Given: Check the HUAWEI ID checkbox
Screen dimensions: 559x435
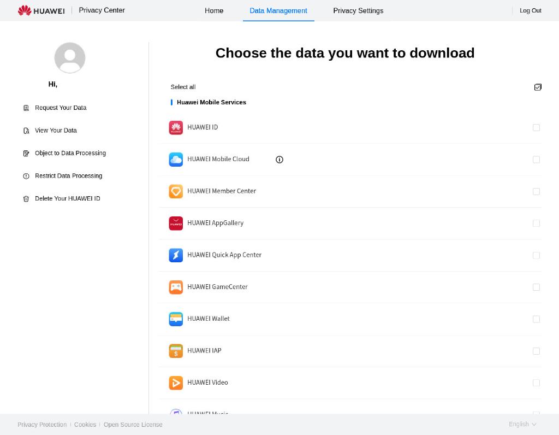Looking at the screenshot, I should (x=536, y=127).
